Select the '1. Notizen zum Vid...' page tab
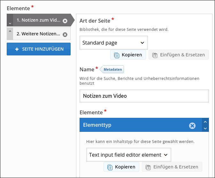 [x=38, y=20]
